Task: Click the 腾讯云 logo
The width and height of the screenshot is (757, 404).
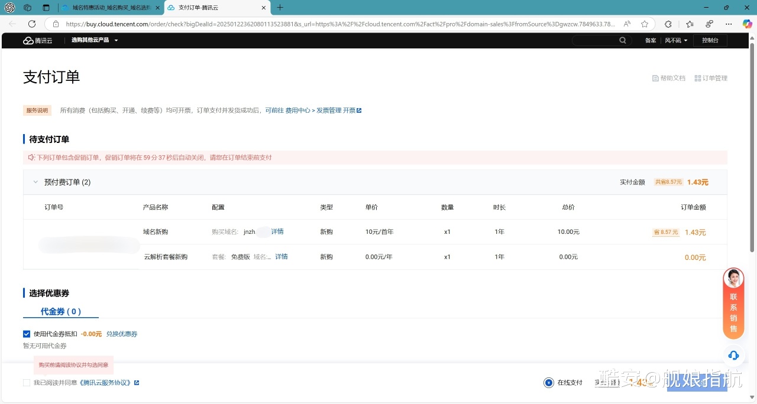Action: pos(38,40)
